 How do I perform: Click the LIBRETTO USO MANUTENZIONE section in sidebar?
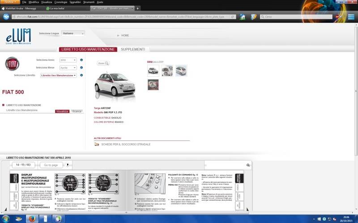24,105
